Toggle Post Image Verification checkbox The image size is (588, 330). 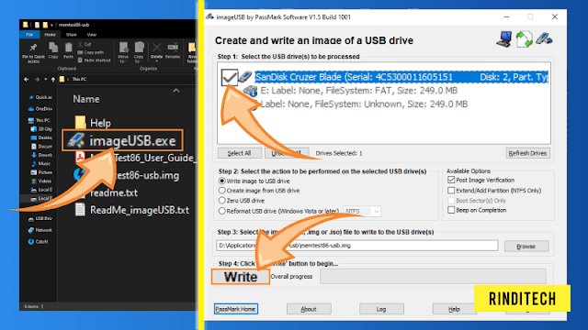pos(451,180)
